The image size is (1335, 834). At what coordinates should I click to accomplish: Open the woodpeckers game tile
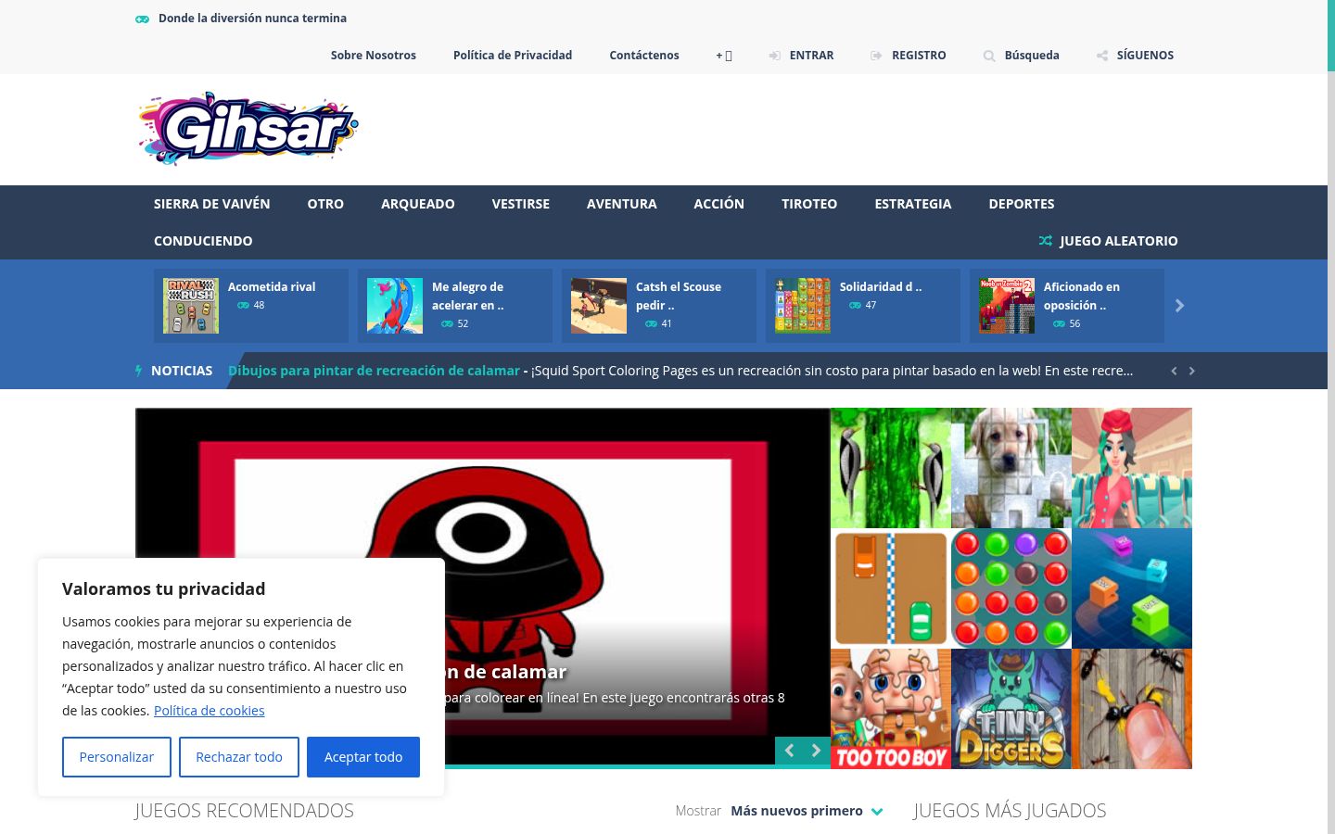(x=891, y=468)
